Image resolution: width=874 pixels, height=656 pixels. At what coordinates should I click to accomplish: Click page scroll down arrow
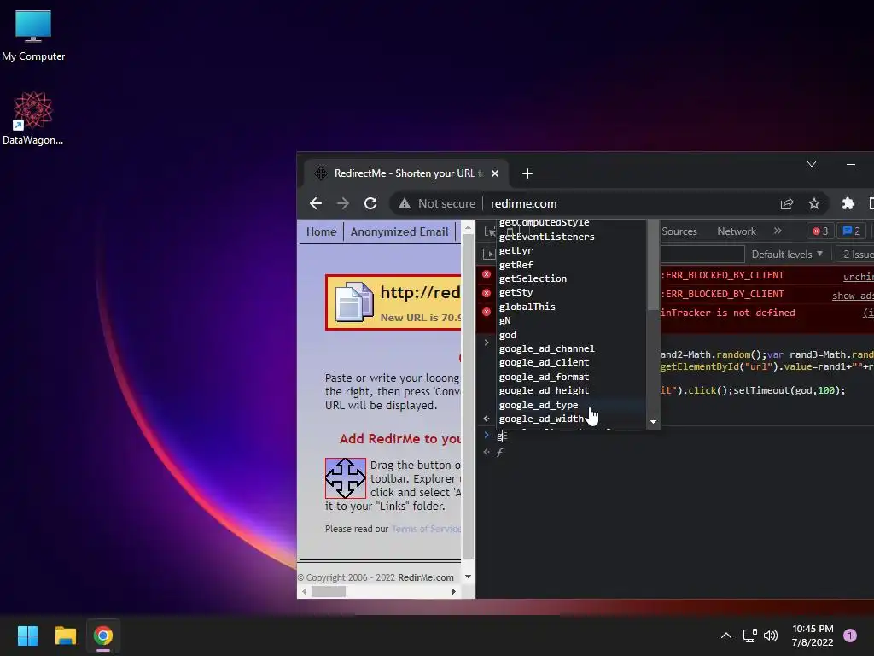[x=469, y=577]
